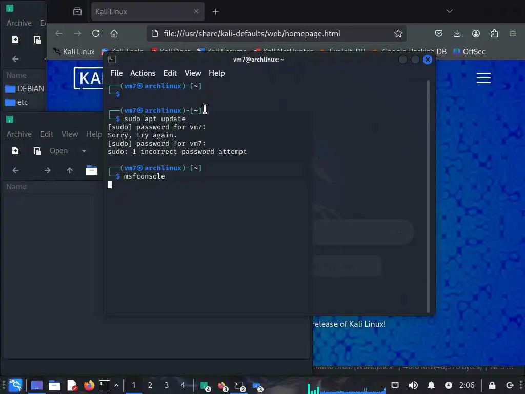
Task: Open the terminal Edit menu
Action: tap(170, 73)
